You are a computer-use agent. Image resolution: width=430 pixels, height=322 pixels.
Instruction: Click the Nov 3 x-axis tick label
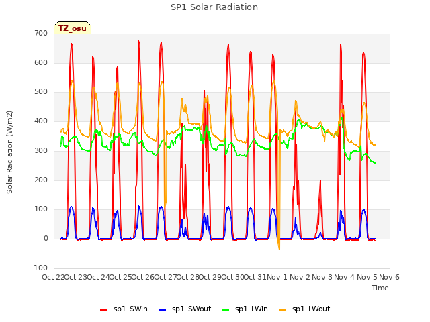point(322,277)
